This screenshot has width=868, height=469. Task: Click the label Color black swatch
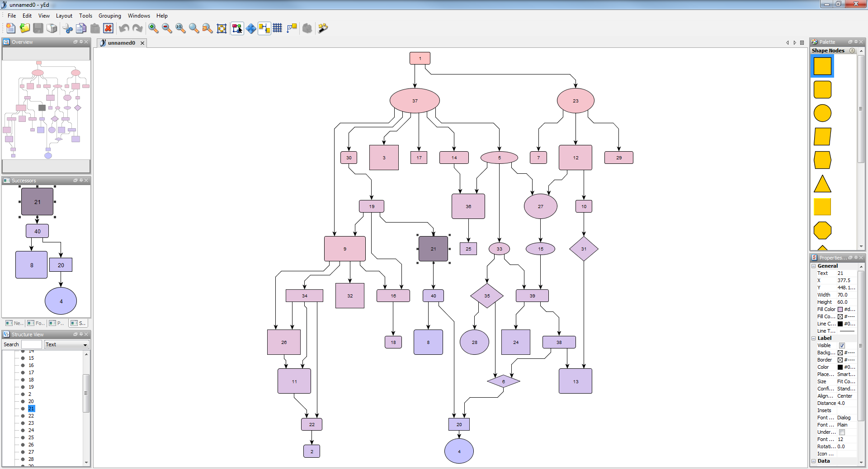[840, 367]
